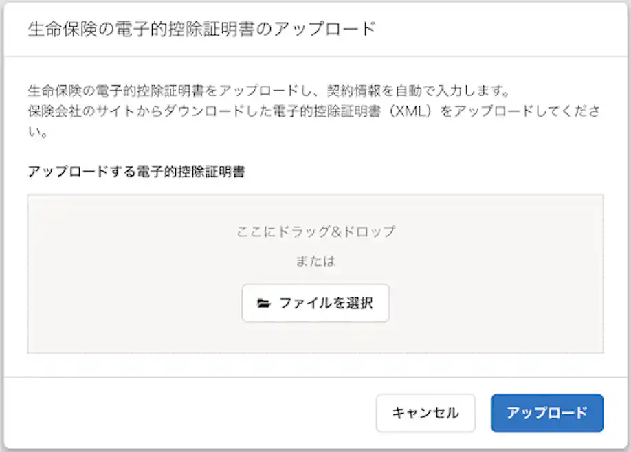Hit the folder glyph inside the select button
Screen dimensions: 631x452
click(264, 303)
